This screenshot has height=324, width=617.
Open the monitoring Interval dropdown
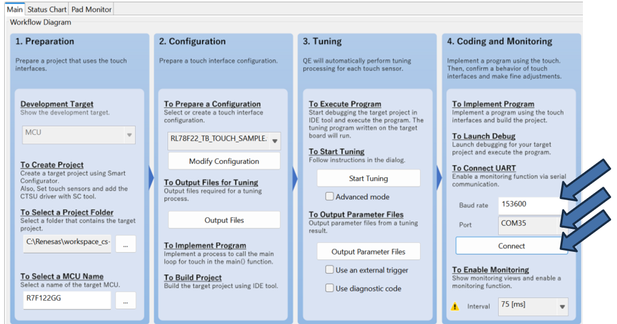[533, 306]
